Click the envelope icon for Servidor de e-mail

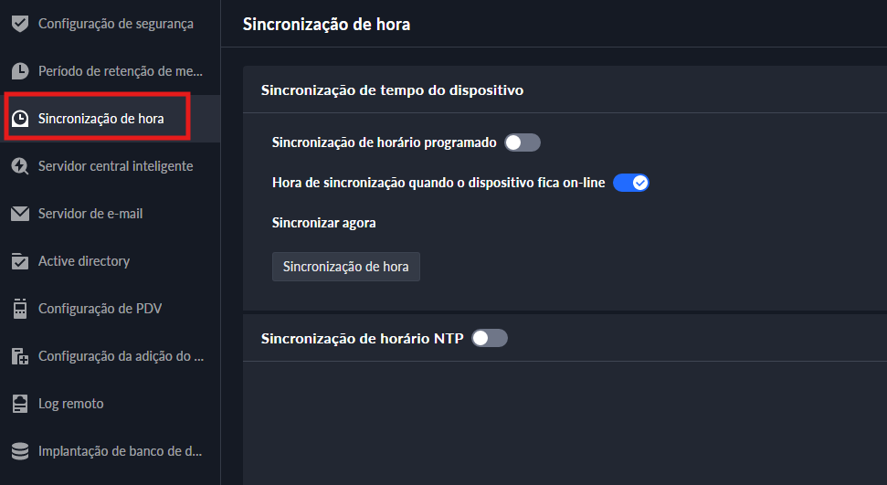click(x=19, y=214)
